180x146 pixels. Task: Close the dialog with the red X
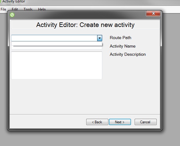153,13
